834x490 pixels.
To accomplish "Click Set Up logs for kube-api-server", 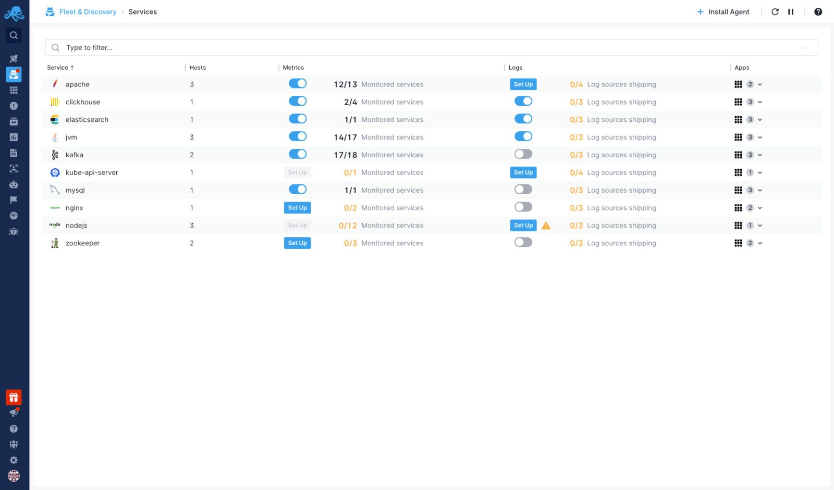I will (x=523, y=172).
